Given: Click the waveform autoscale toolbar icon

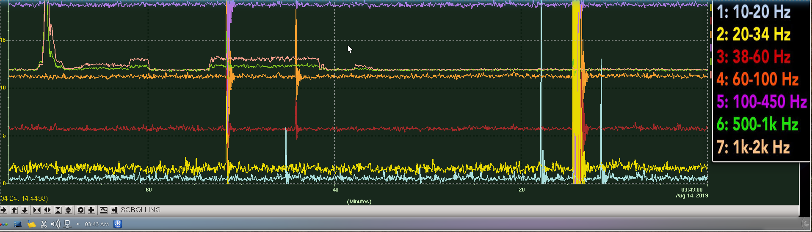Looking at the screenshot, I should (x=104, y=210).
